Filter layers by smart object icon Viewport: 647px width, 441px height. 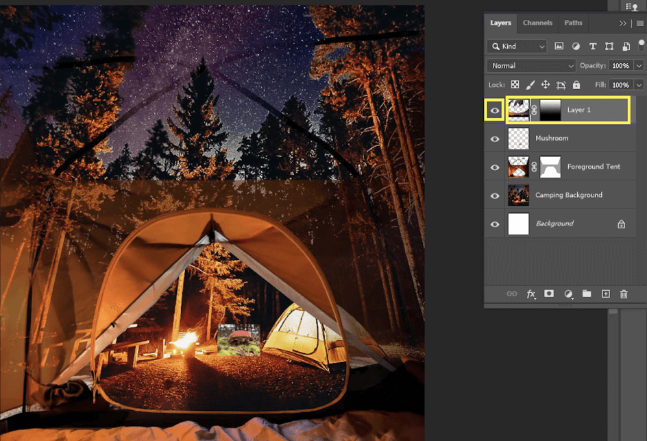(626, 46)
